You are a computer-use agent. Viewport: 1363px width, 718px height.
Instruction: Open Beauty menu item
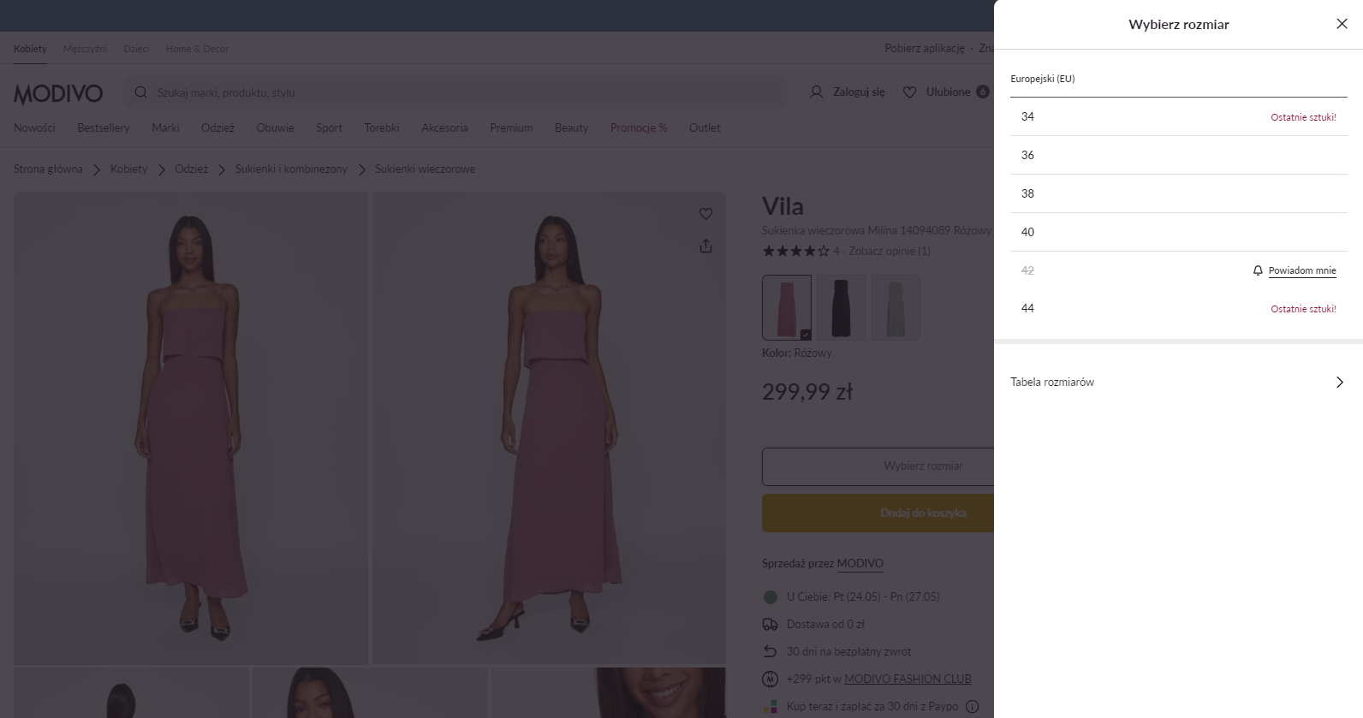[571, 128]
